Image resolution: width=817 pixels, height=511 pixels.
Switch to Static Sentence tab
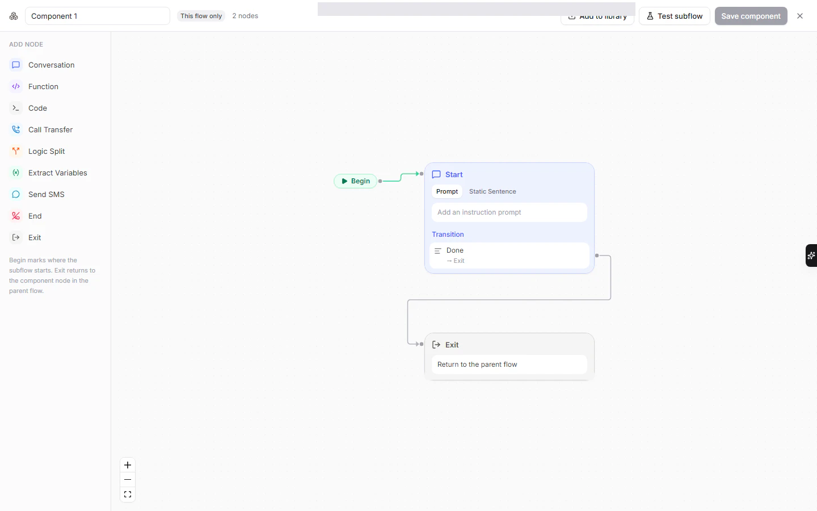click(x=492, y=191)
